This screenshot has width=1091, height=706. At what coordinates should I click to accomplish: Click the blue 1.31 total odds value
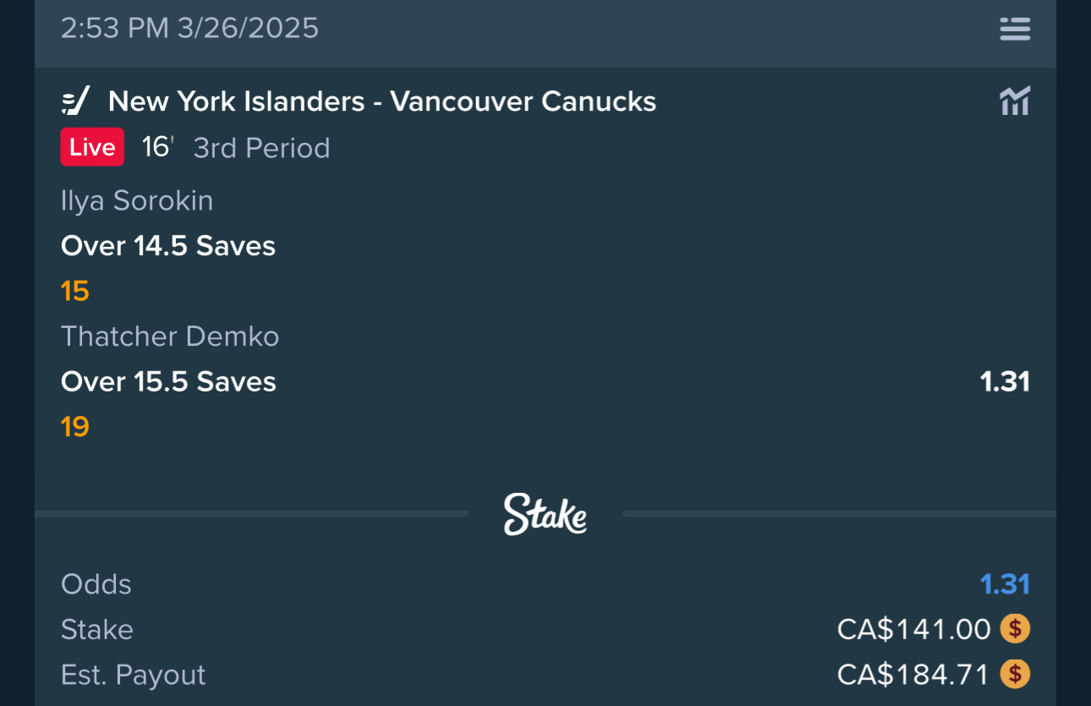pos(1005,584)
